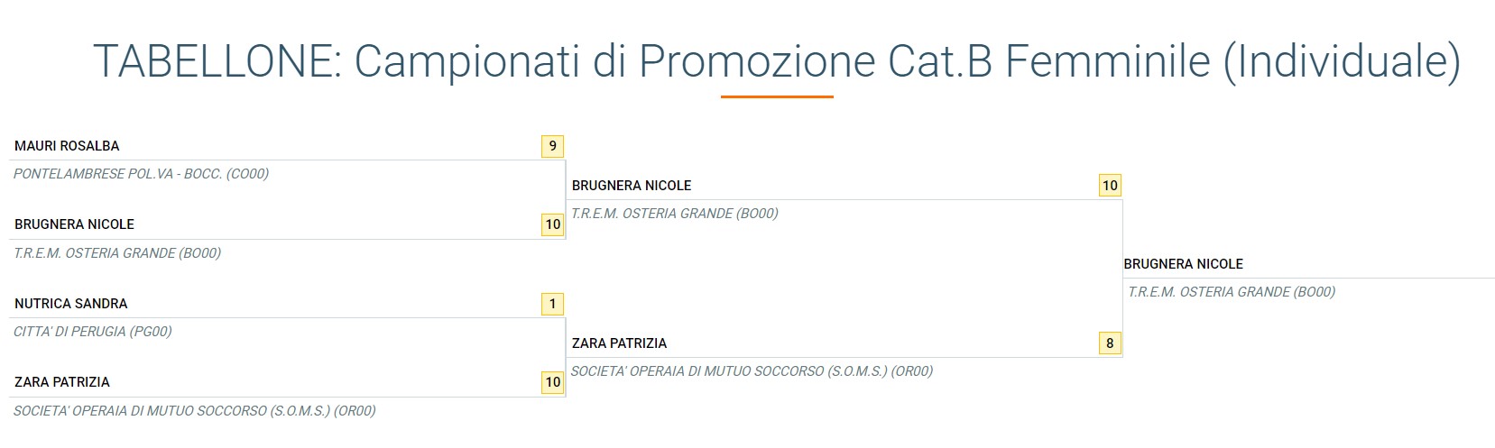Open T.R.E.M. OSTERIA GRANDE club under first round

(117, 253)
